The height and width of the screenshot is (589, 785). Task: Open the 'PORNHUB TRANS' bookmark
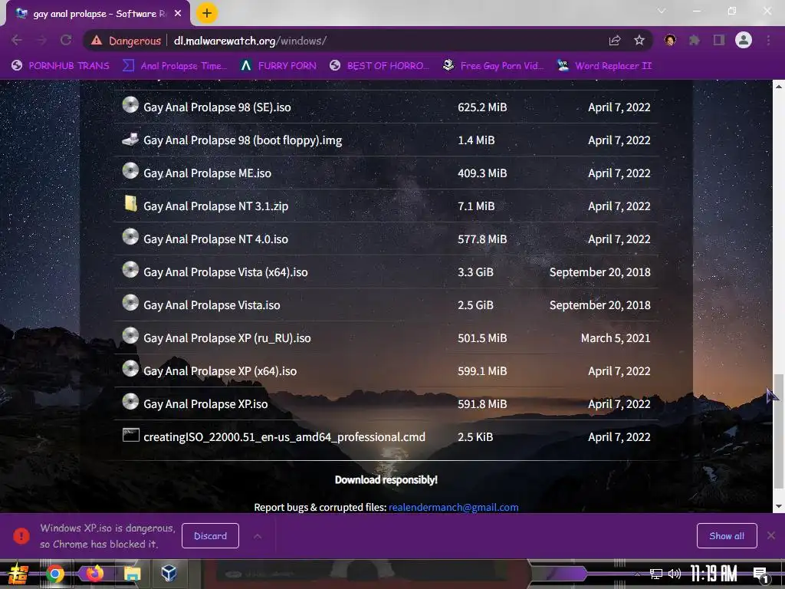[60, 66]
